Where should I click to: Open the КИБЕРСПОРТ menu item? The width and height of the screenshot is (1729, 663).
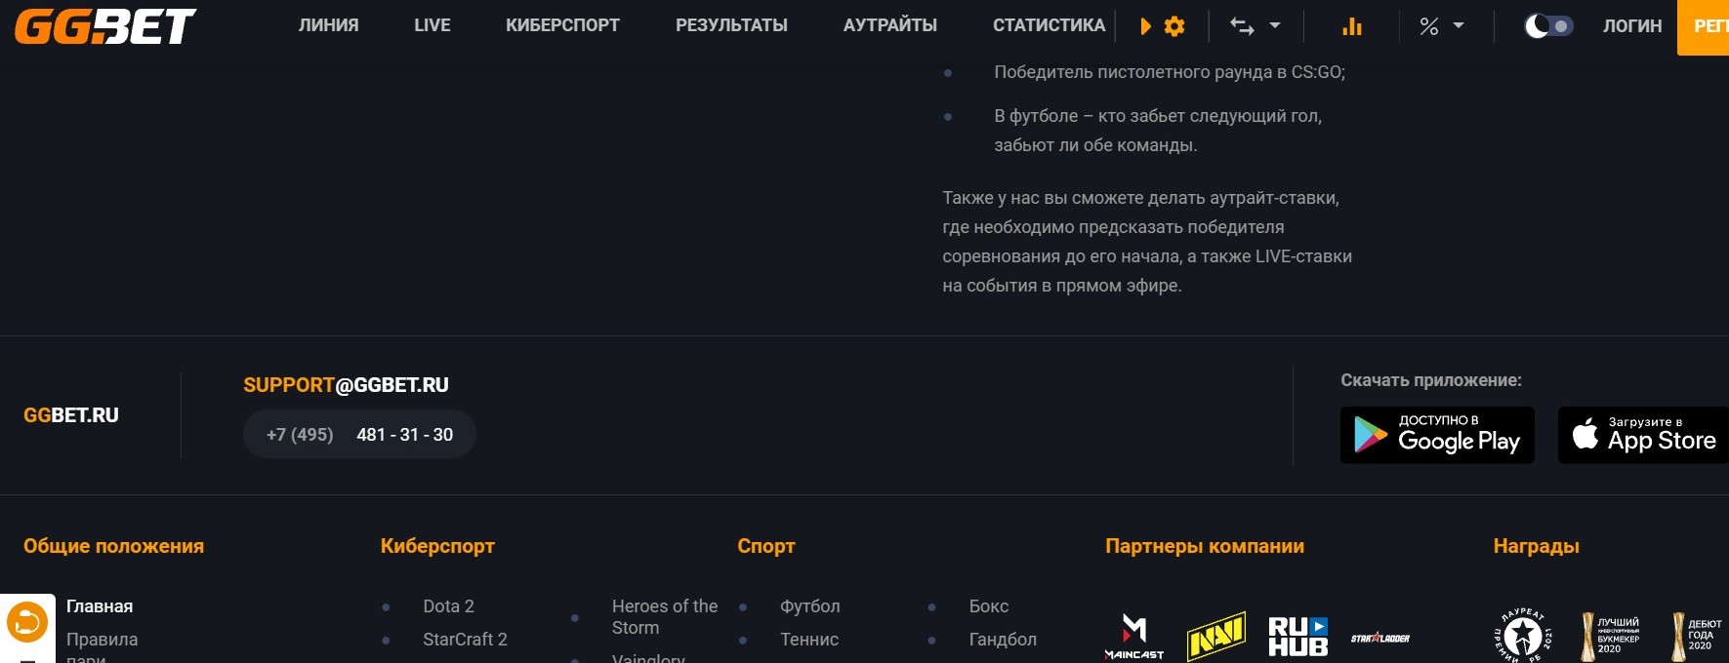pyautogui.click(x=562, y=25)
